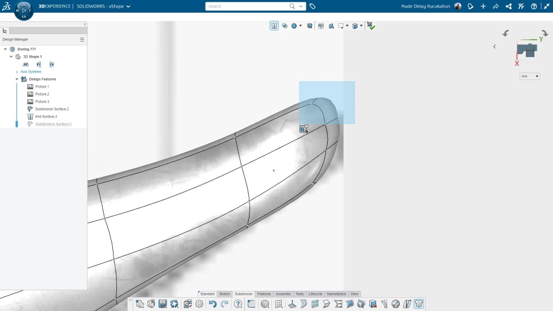The width and height of the screenshot is (553, 311).
Task: Rotate view with right curved arrow
Action: [546, 33]
